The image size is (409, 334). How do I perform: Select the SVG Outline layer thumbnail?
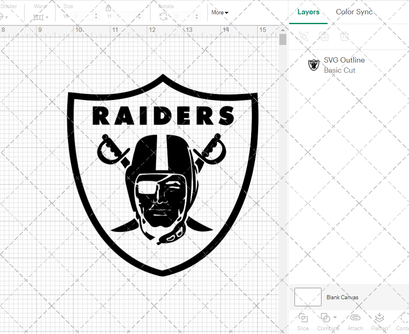(x=314, y=65)
